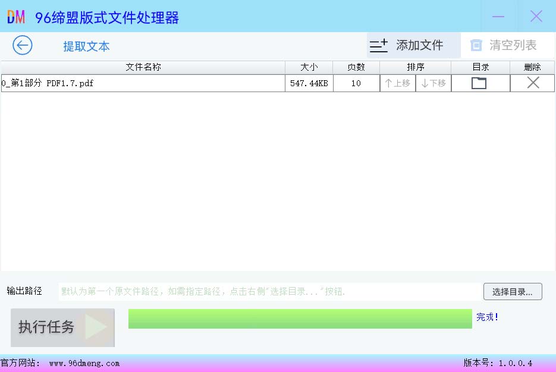Click the green progress bar
Image resolution: width=556 pixels, height=372 pixels.
[x=300, y=319]
